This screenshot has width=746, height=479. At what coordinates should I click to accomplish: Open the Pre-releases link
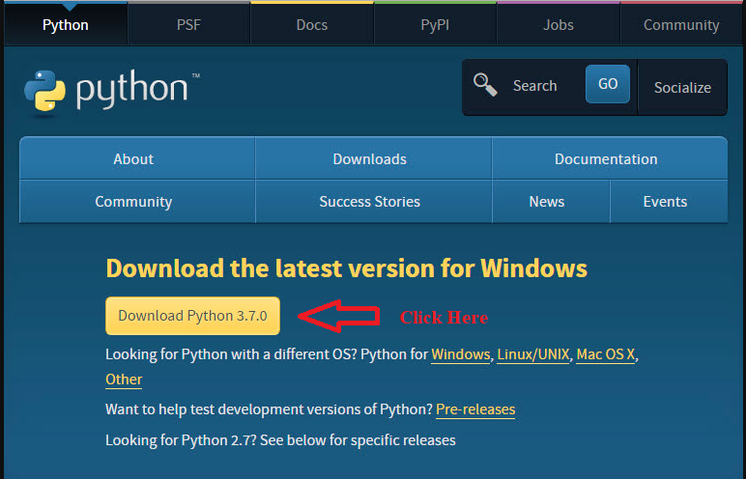[475, 409]
